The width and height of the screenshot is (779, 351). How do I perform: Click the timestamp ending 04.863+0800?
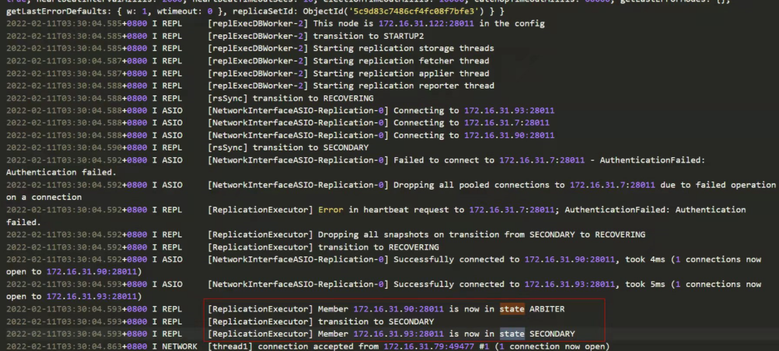pos(76,346)
